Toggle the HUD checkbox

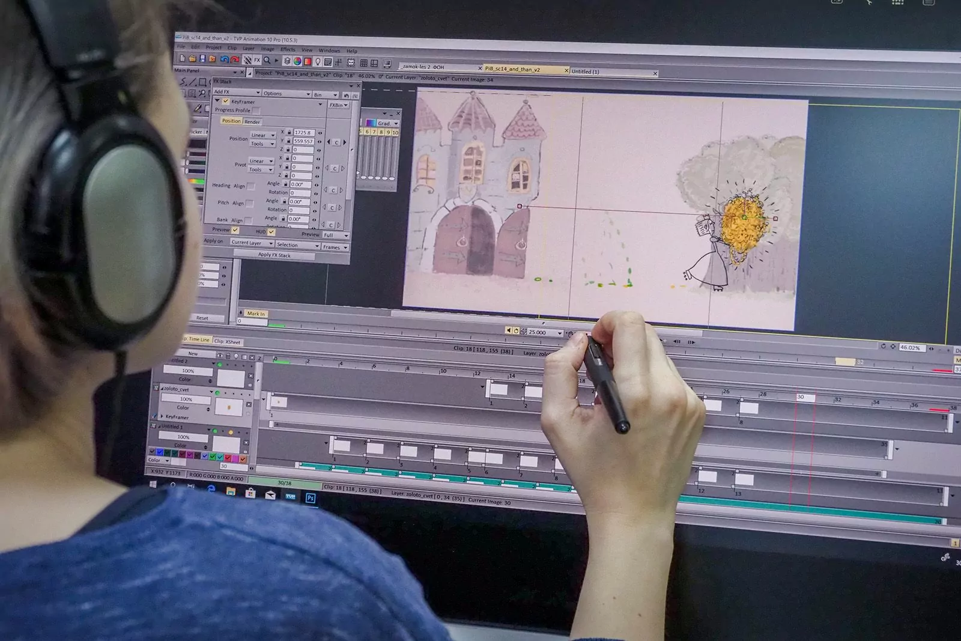[x=271, y=231]
